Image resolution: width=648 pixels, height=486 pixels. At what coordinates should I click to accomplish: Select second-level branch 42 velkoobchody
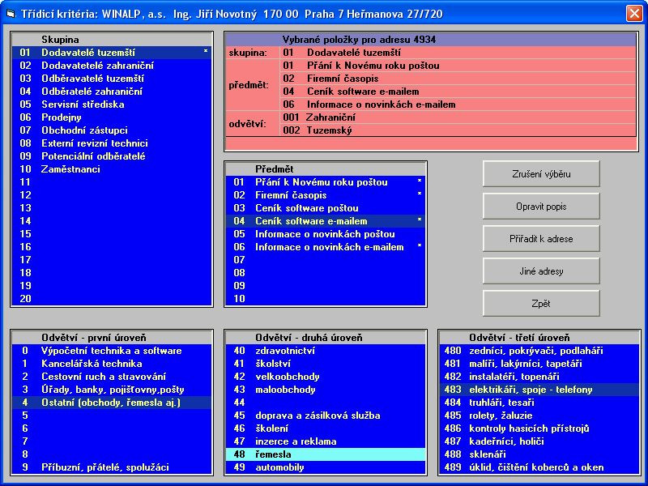point(326,377)
